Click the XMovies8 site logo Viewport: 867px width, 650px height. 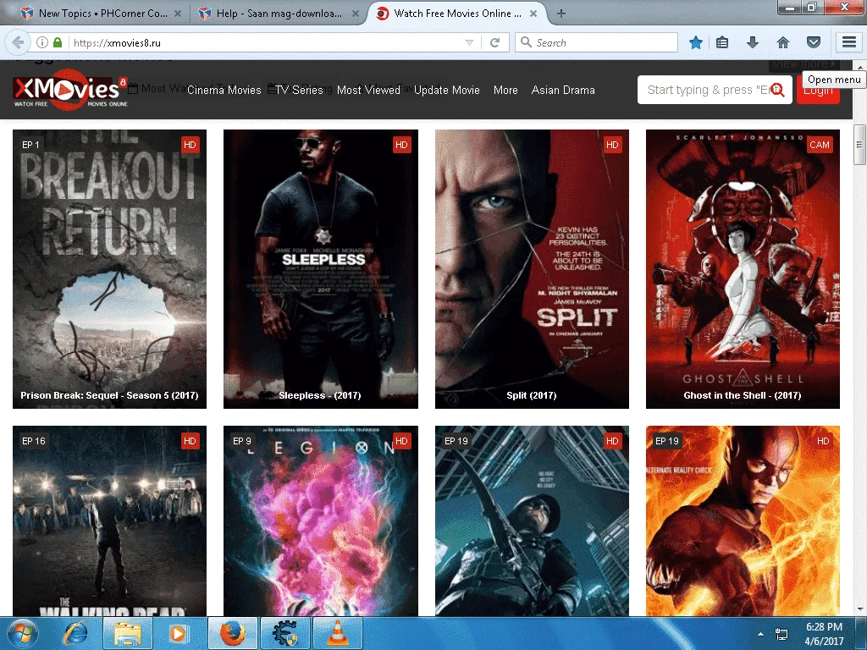tap(70, 90)
